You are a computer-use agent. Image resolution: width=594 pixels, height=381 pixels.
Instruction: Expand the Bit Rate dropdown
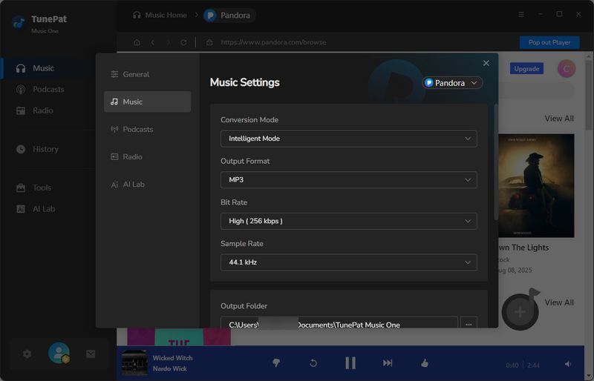348,221
